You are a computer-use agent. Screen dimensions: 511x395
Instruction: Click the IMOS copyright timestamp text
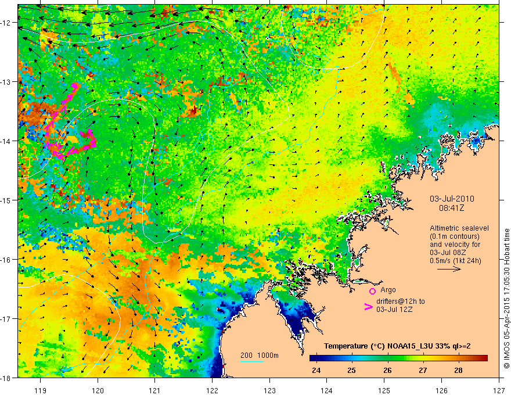pyautogui.click(x=506, y=298)
